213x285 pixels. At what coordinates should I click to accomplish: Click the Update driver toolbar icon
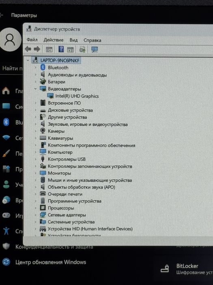pyautogui.click(x=82, y=49)
